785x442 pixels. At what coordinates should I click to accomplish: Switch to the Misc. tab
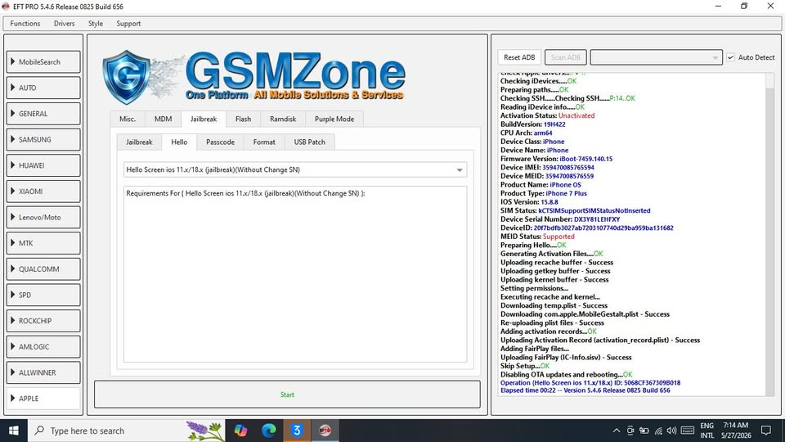(128, 120)
